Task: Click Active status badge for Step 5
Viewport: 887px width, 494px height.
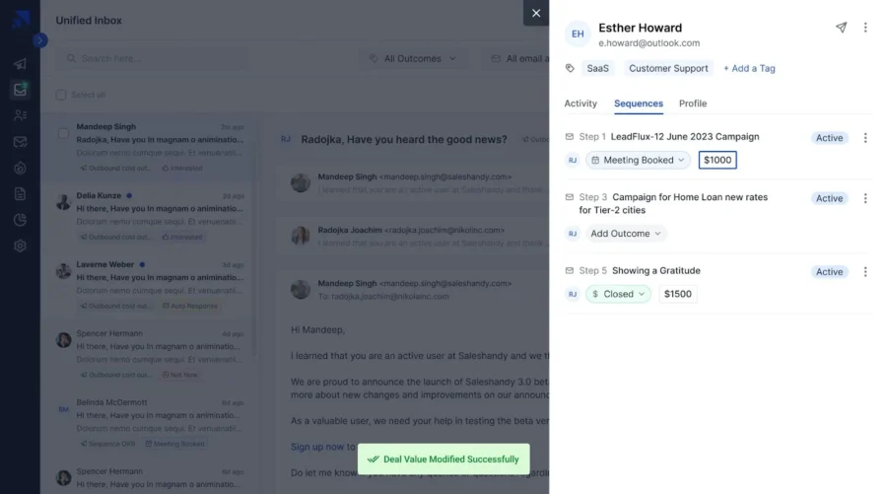Action: 829,272
